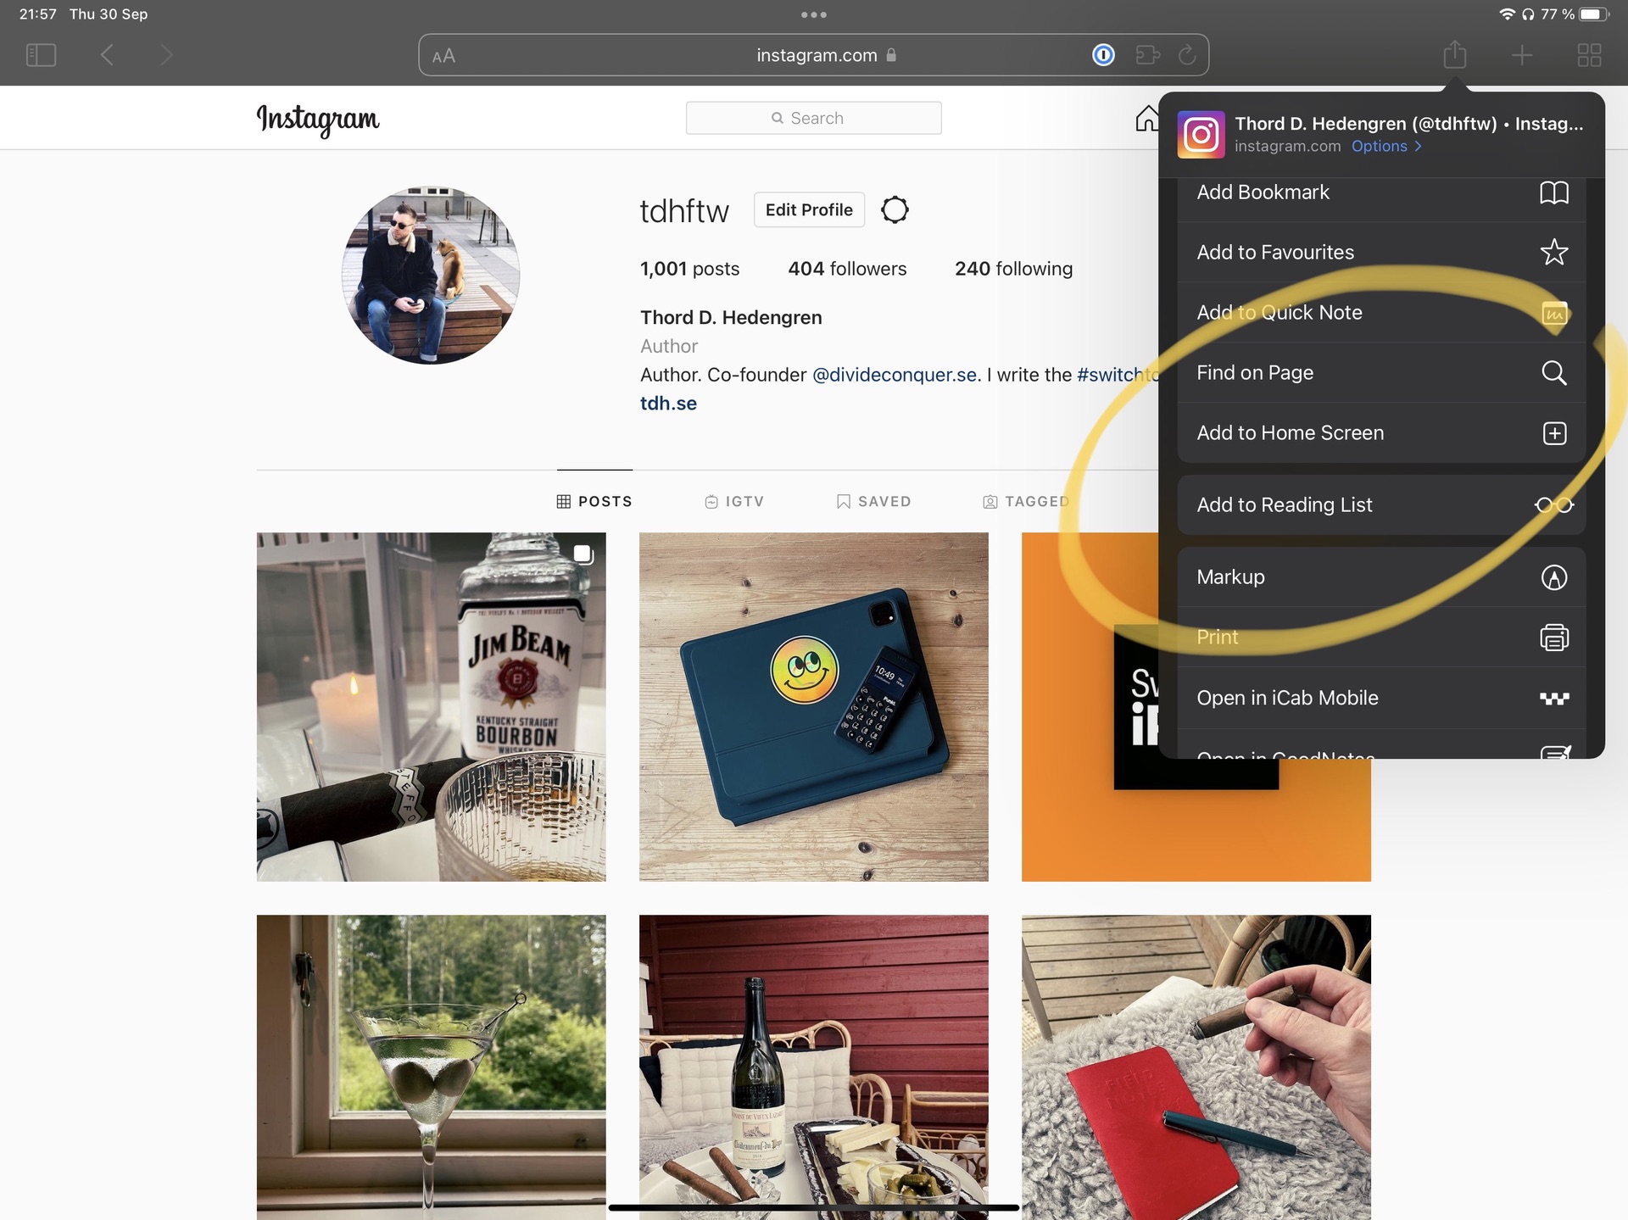Image resolution: width=1628 pixels, height=1220 pixels.
Task: Toggle the POSTS tab view
Action: click(x=592, y=500)
